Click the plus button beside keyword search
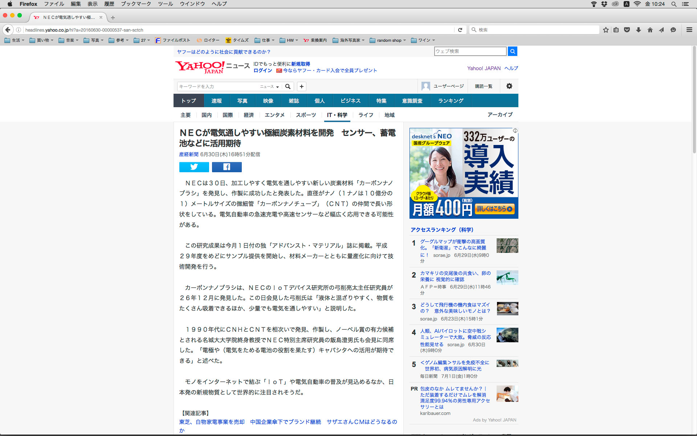Image resolution: width=697 pixels, height=436 pixels. (301, 86)
